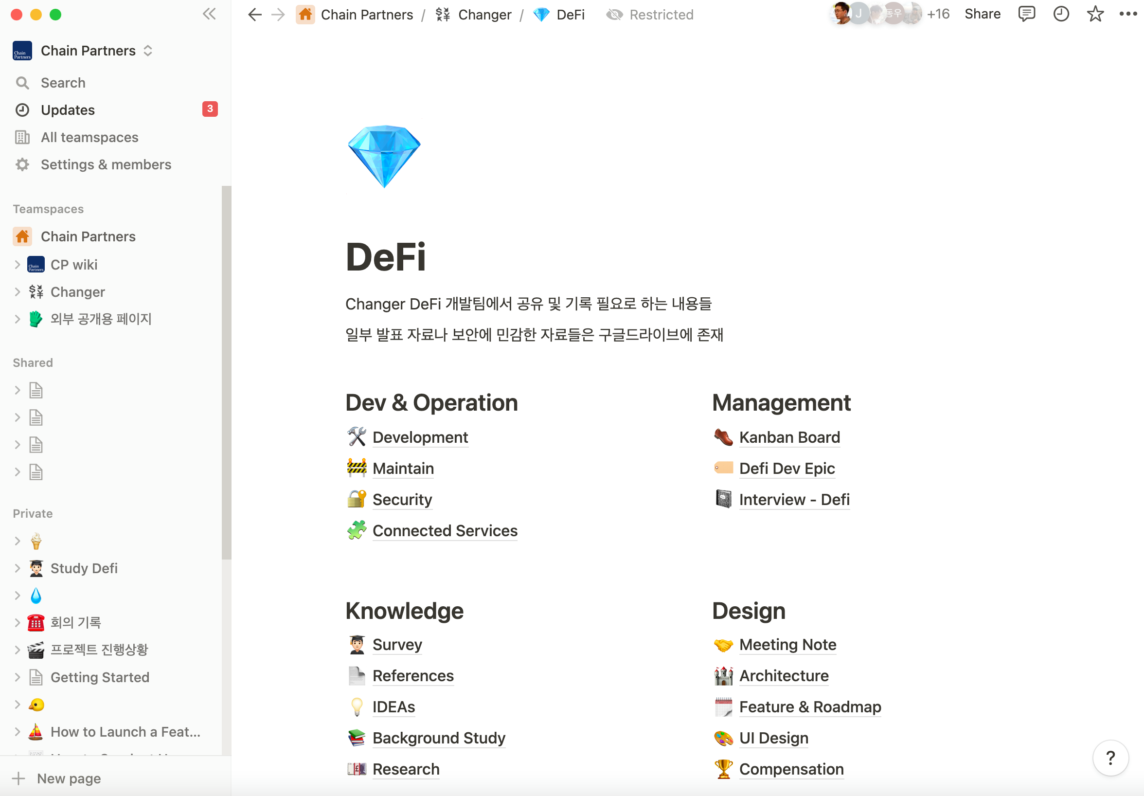Click the Share button
This screenshot has height=796, width=1144.
click(982, 14)
